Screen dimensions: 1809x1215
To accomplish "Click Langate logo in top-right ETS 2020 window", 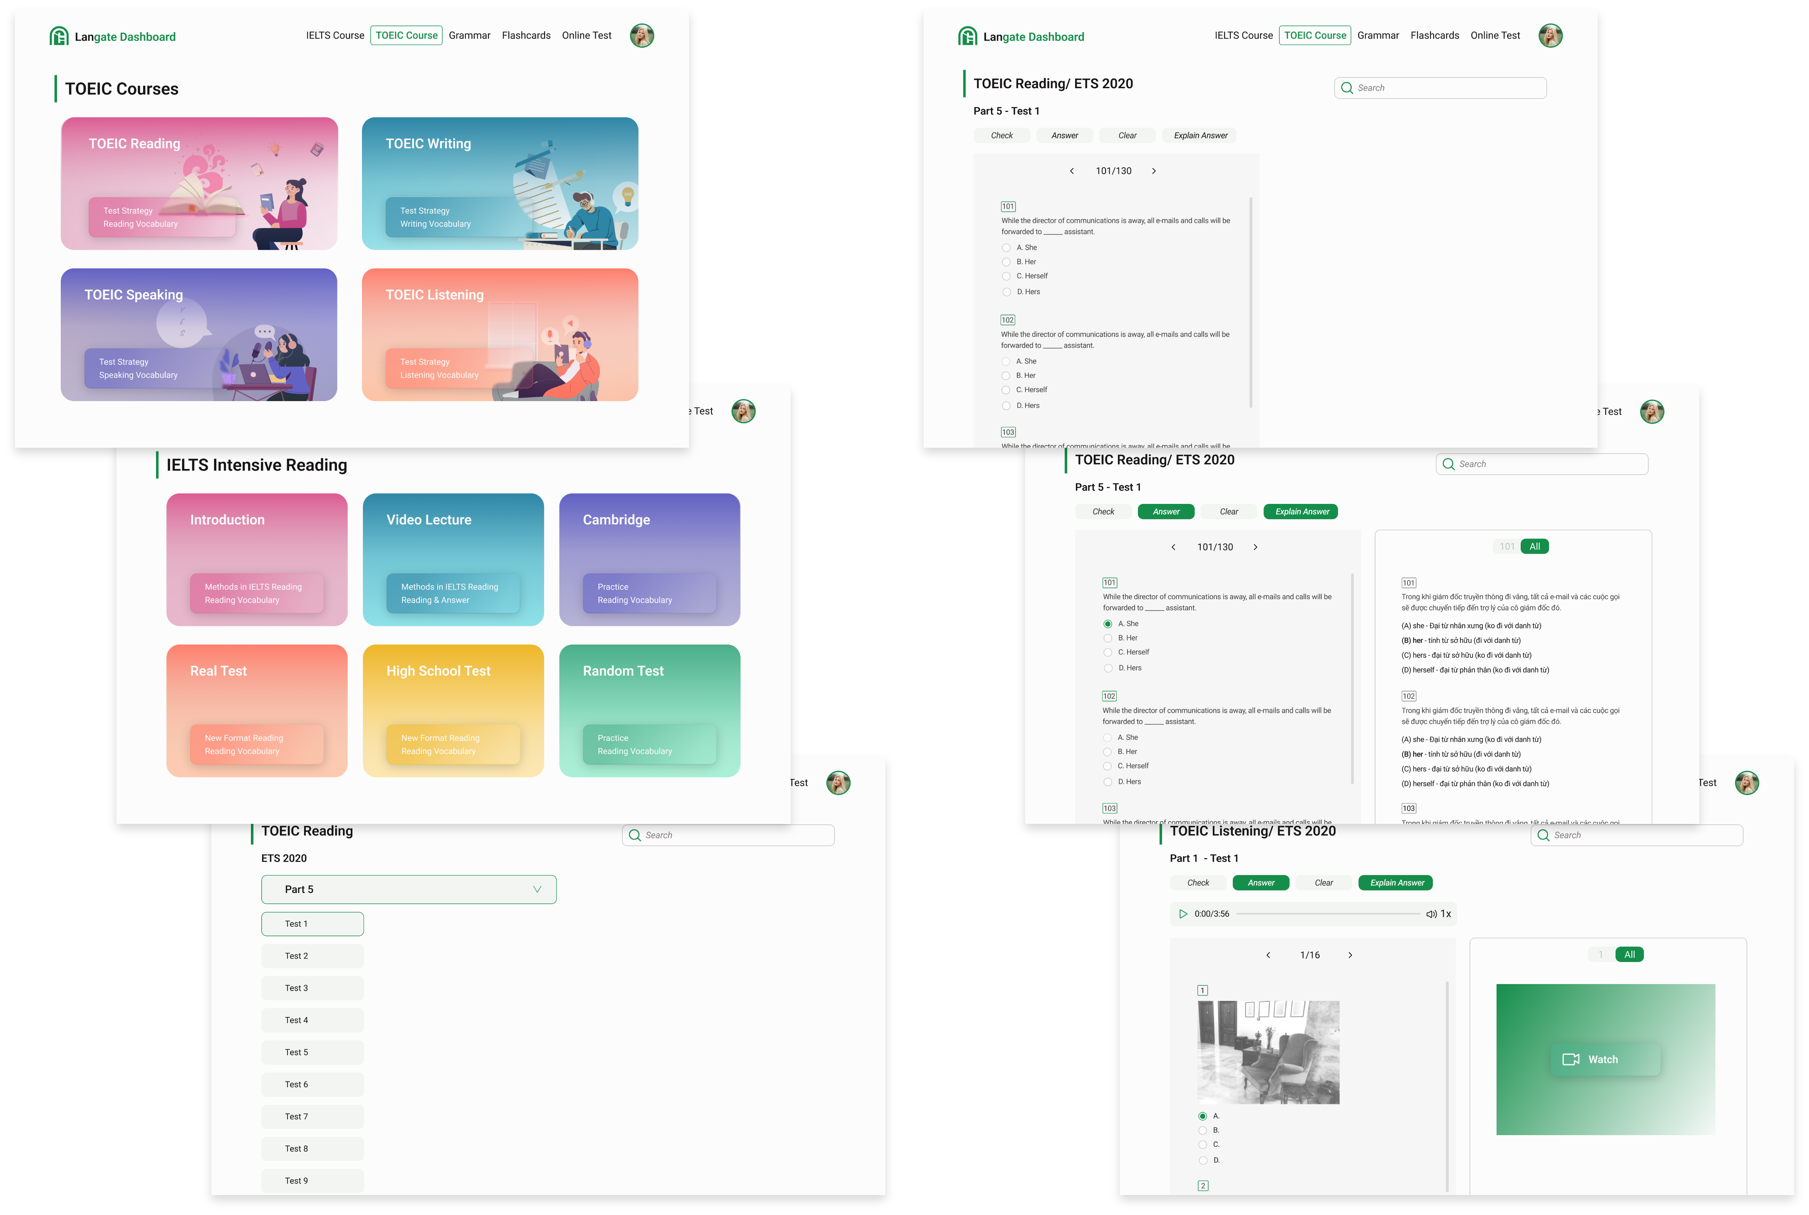I will (968, 36).
